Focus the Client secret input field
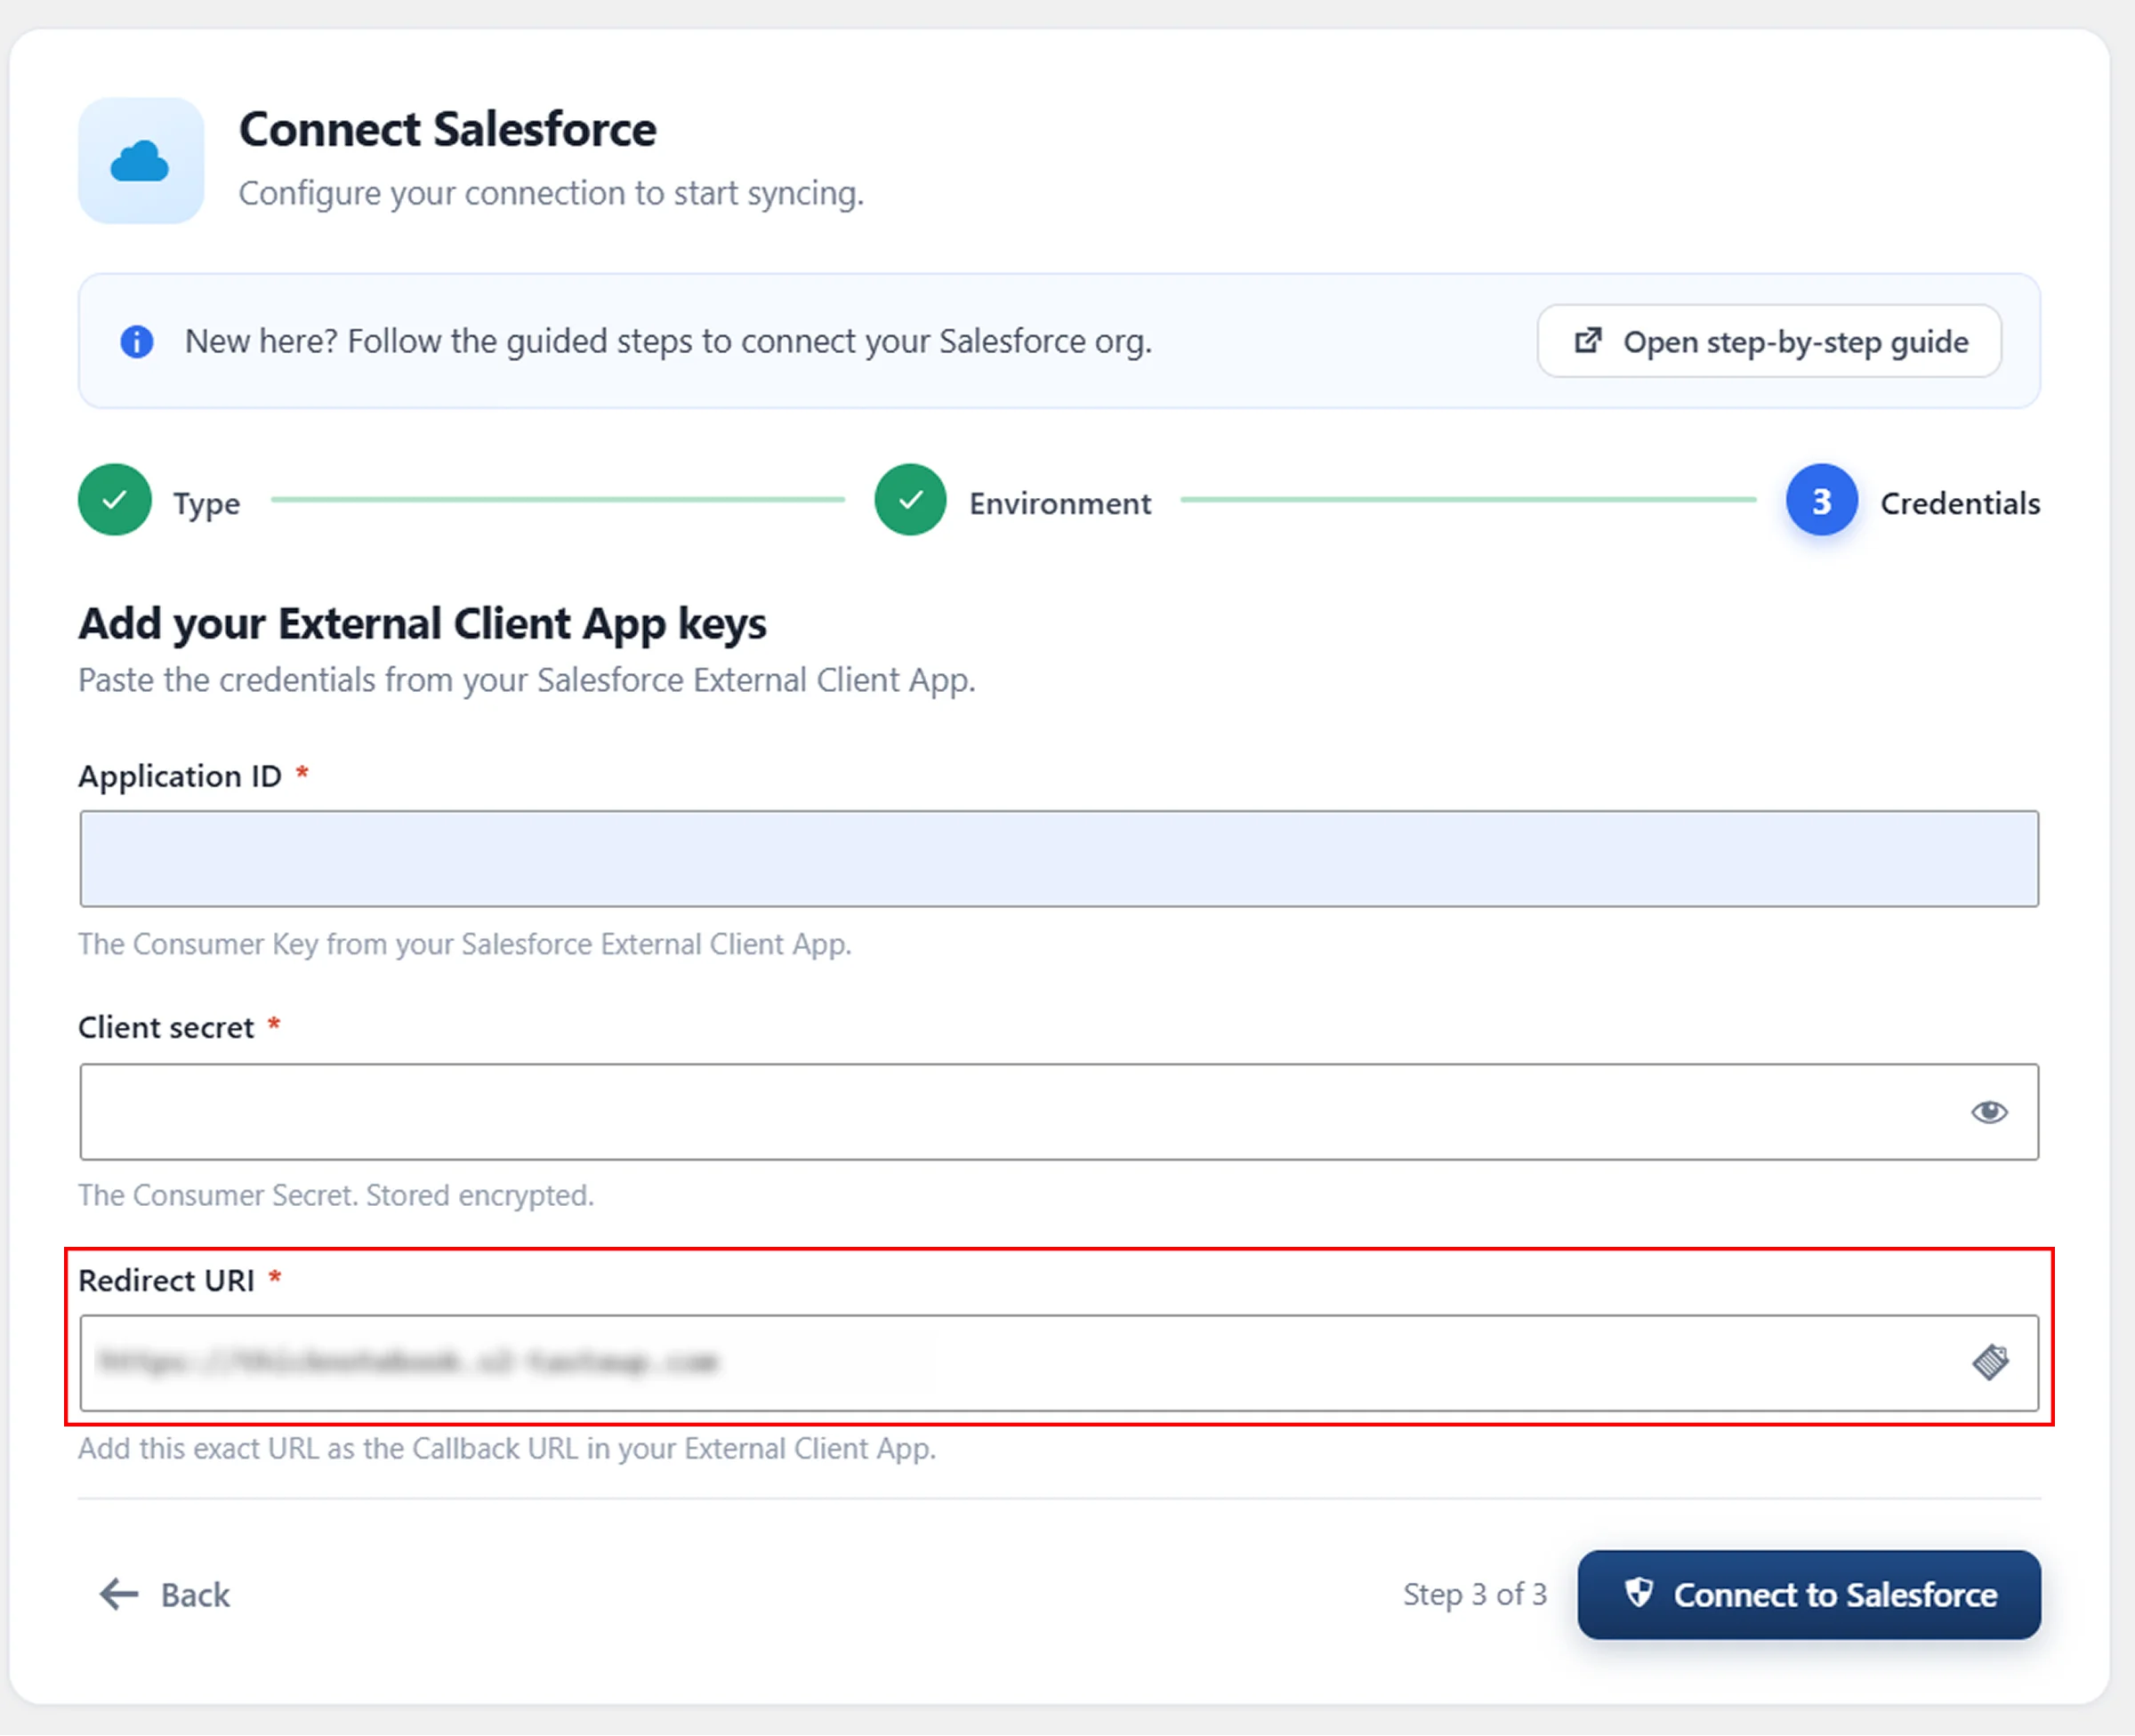 1059,1112
